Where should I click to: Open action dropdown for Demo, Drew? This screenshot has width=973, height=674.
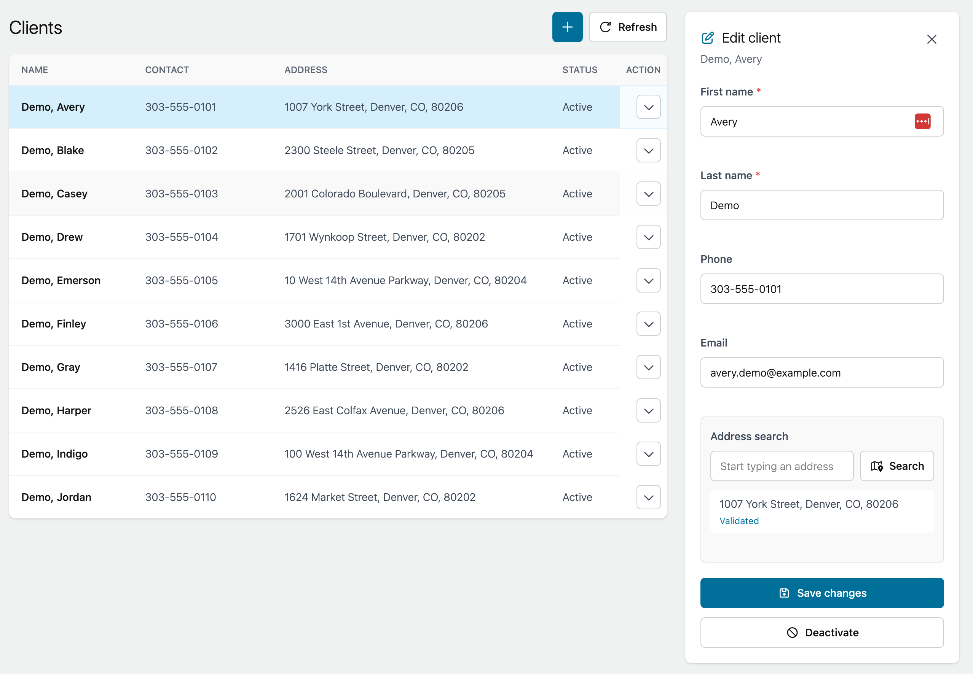tap(648, 237)
